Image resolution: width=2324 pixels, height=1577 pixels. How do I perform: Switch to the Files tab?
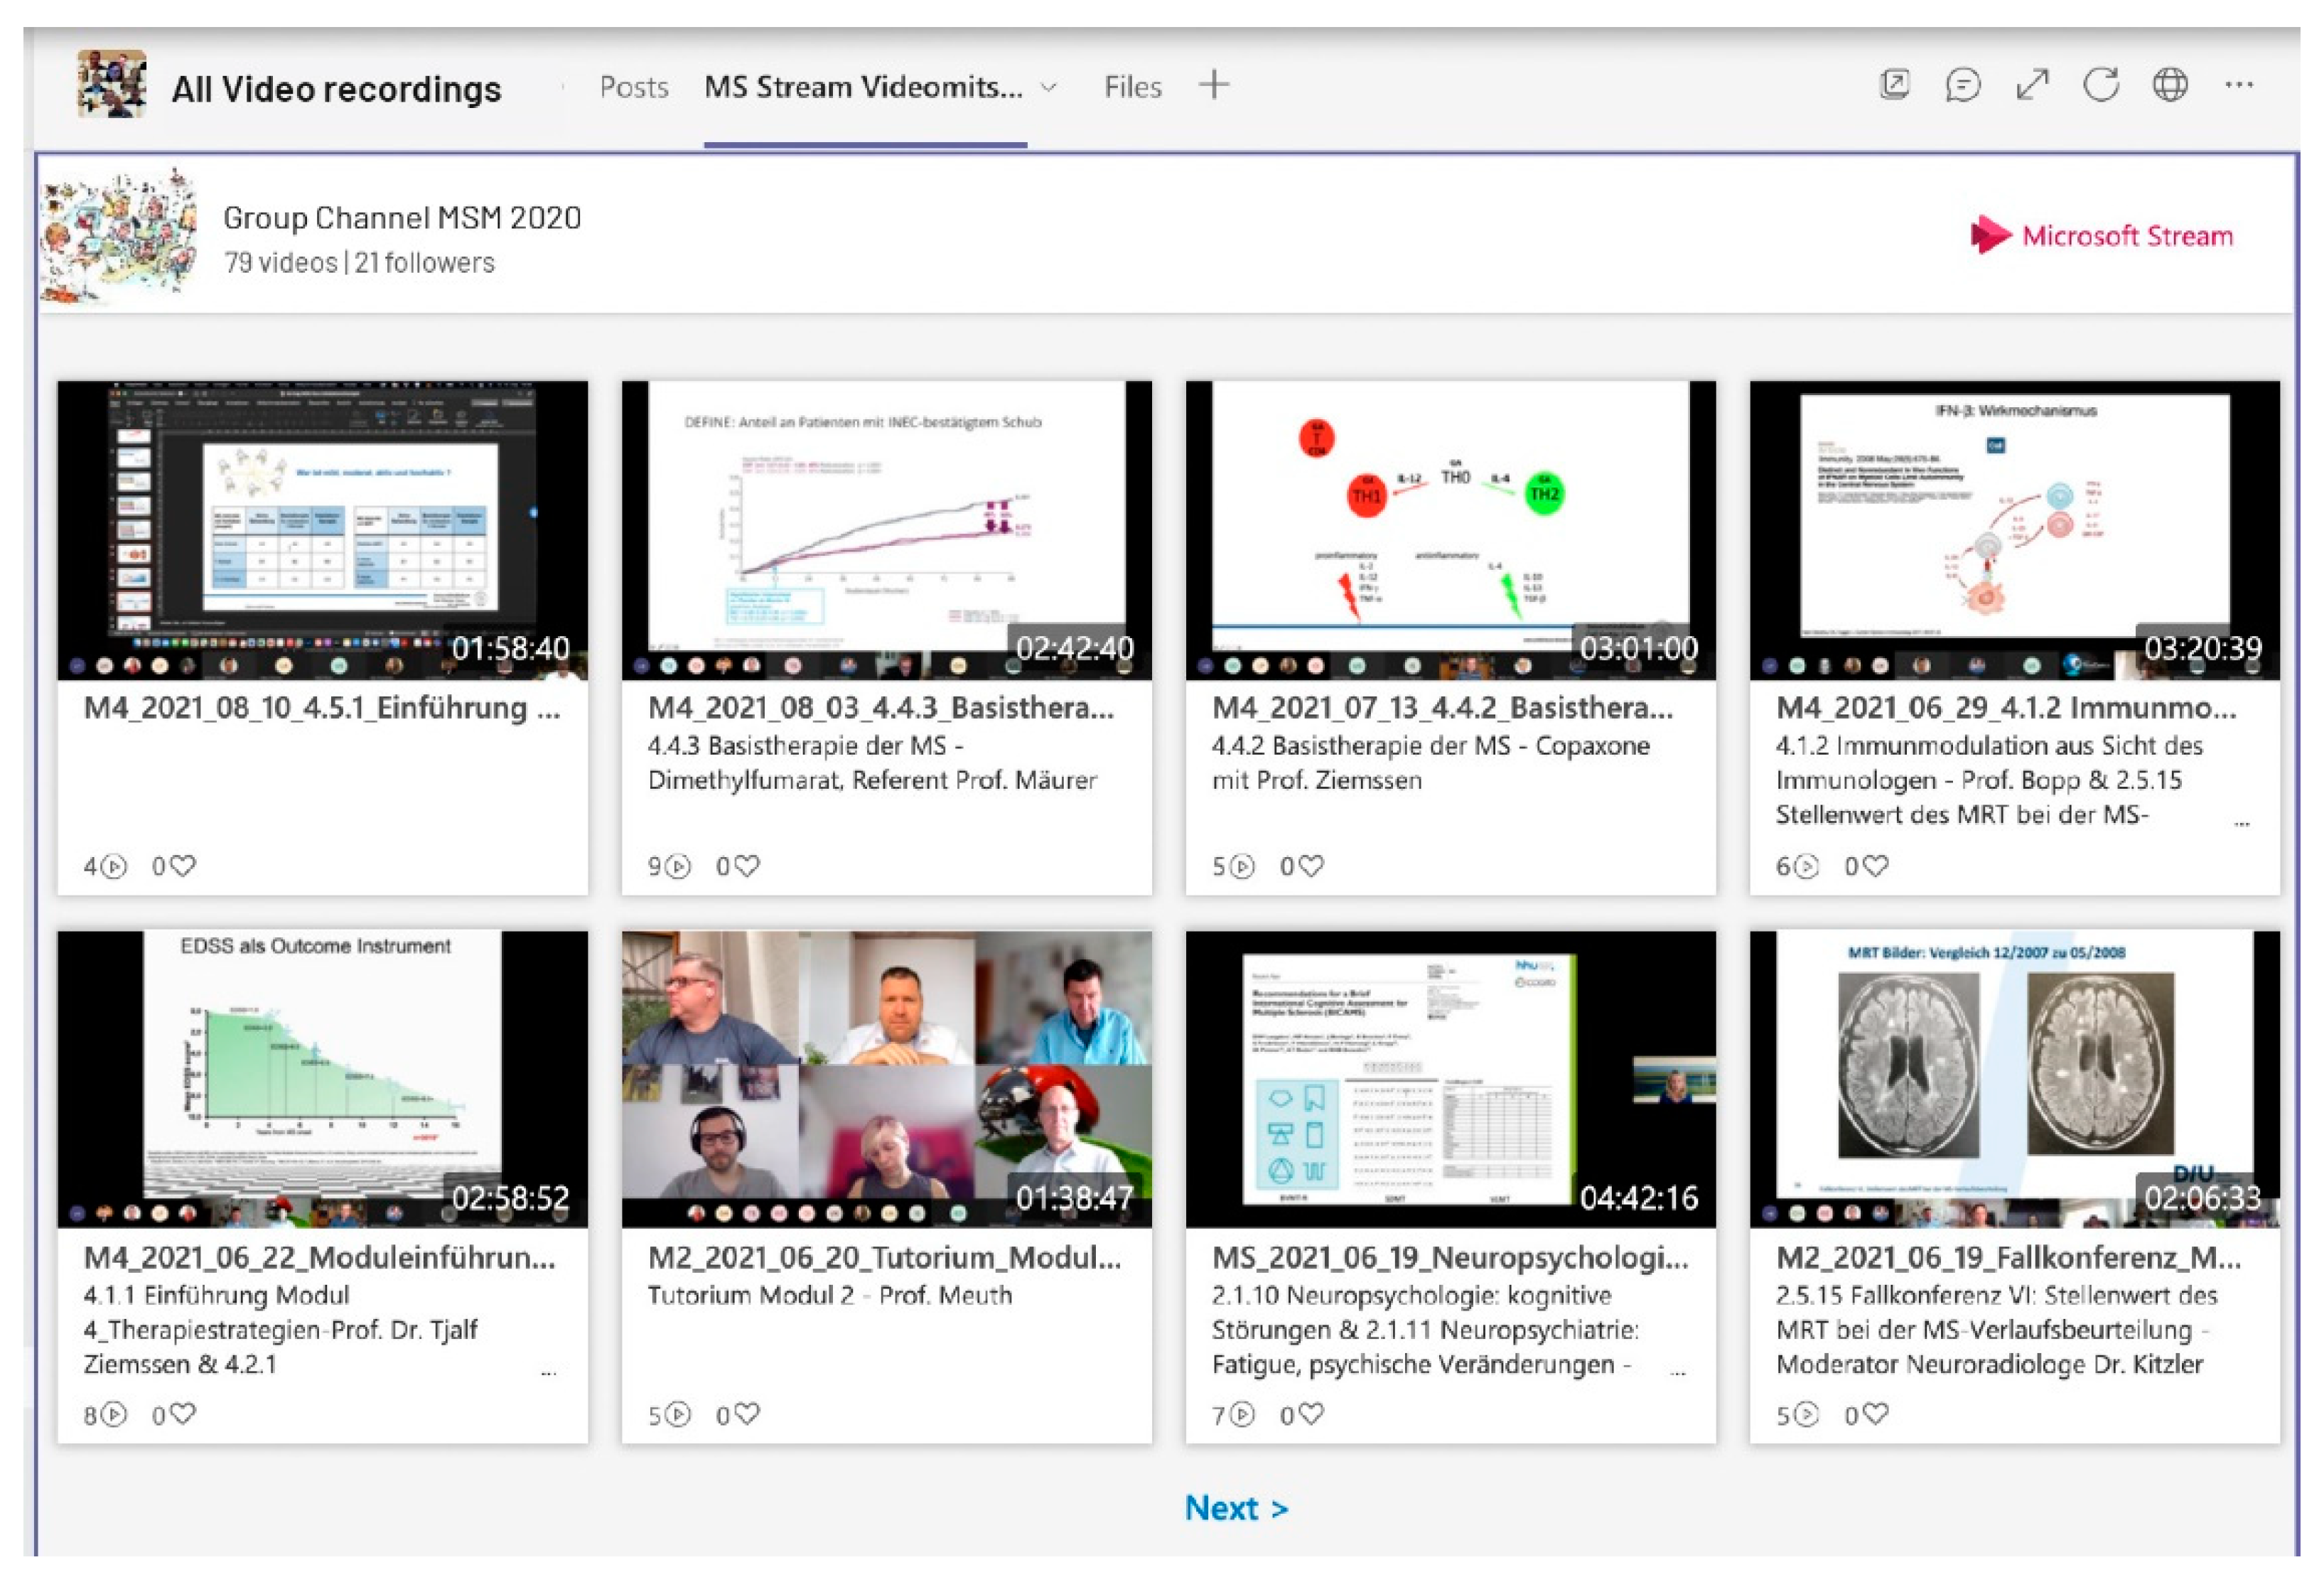[x=1132, y=88]
